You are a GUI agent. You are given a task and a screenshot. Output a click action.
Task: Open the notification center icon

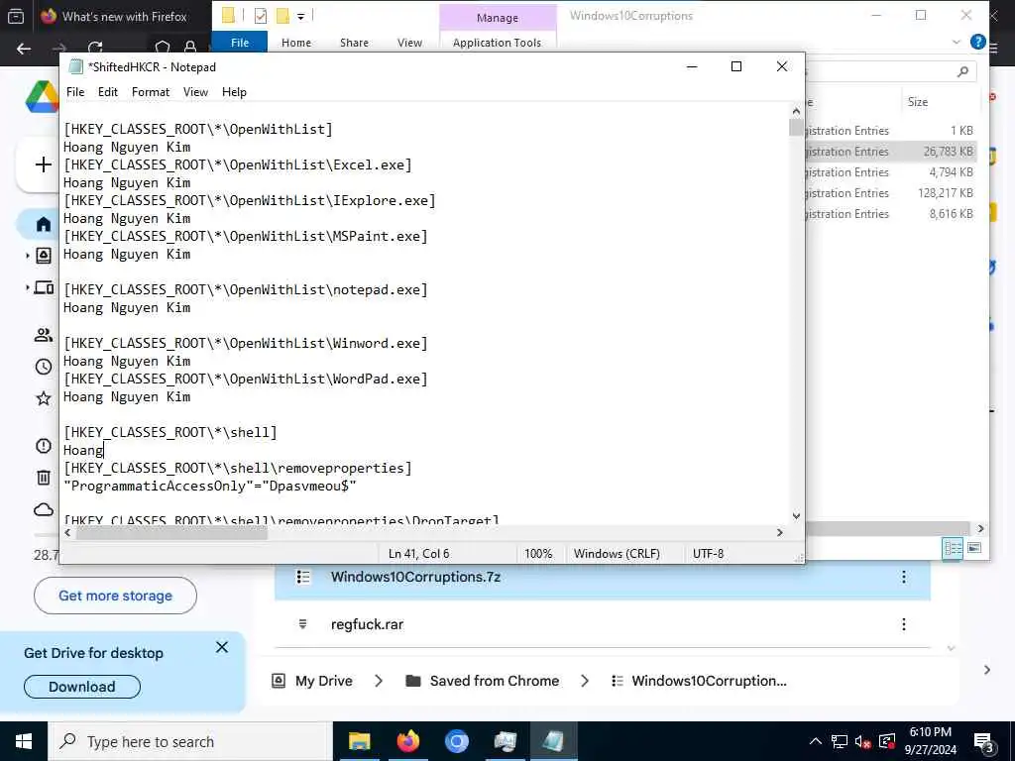click(983, 743)
